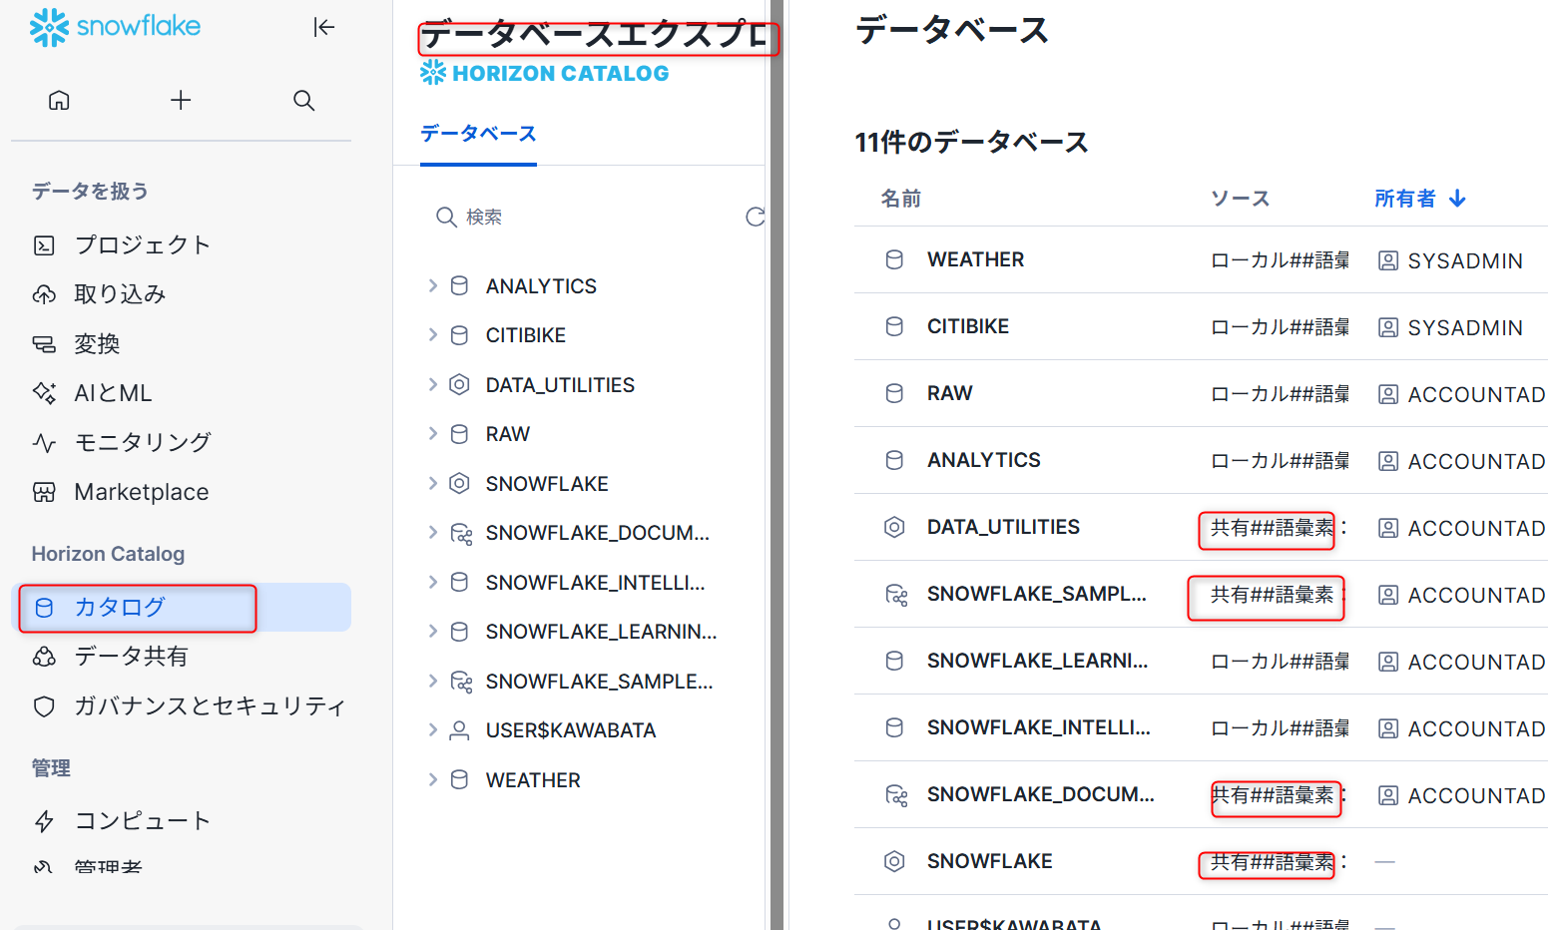Click the 取り込み cloud upload icon
The image size is (1548, 930).
44,294
